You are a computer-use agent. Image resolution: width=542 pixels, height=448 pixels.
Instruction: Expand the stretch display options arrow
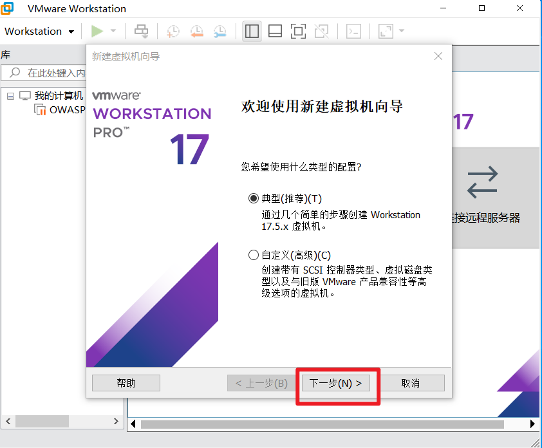coord(401,31)
